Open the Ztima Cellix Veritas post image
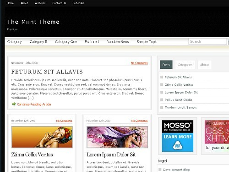 click(42, 137)
